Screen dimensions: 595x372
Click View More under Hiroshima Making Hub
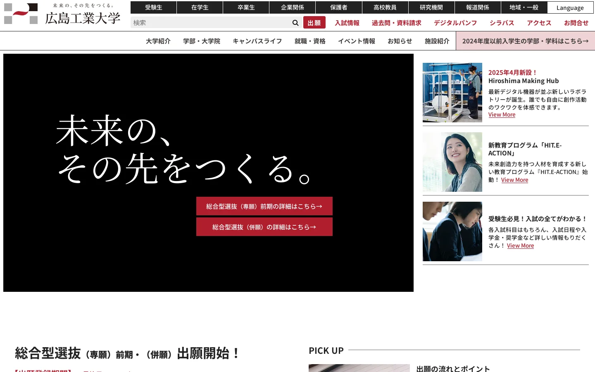point(502,115)
